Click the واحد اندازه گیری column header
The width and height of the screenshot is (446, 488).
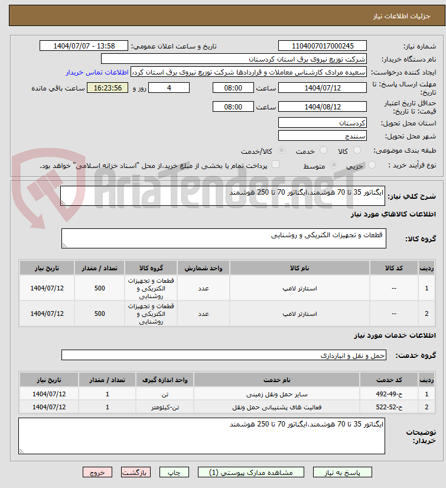pos(165,380)
